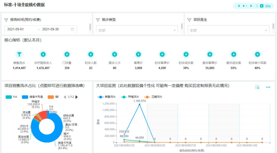
Task: Click the 初诊客单价 metric icon
Action: (162, 54)
